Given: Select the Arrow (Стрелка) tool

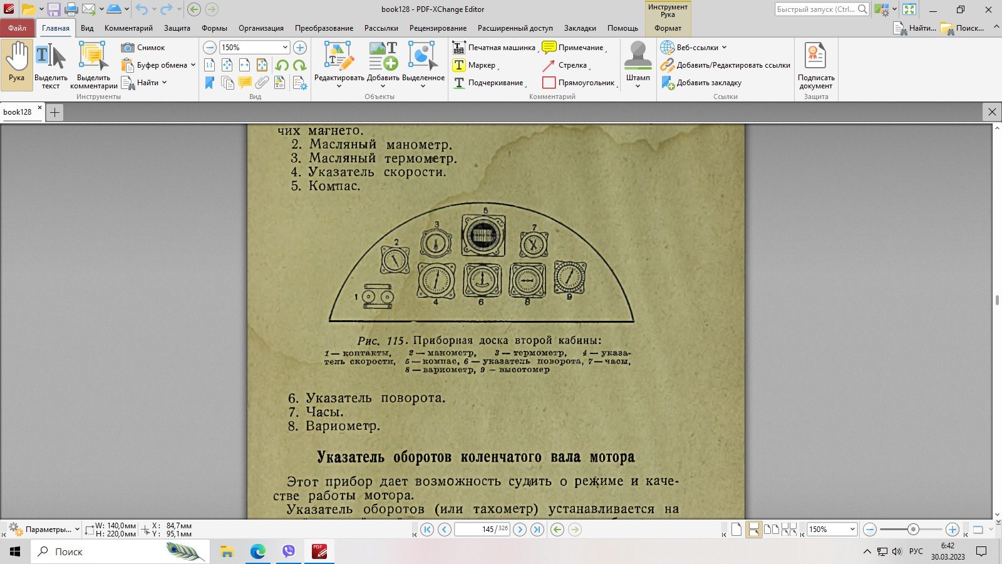Looking at the screenshot, I should (566, 65).
